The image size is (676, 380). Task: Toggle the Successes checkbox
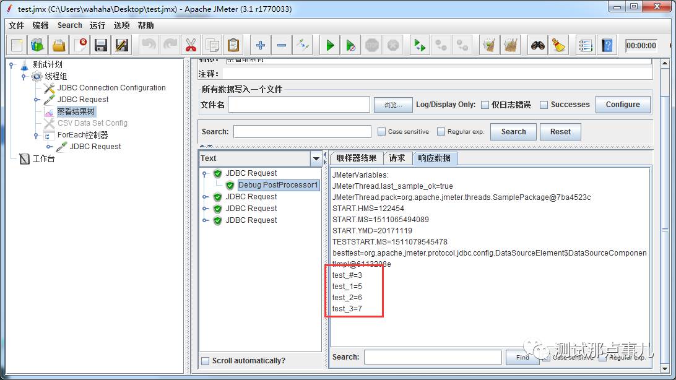pos(544,105)
